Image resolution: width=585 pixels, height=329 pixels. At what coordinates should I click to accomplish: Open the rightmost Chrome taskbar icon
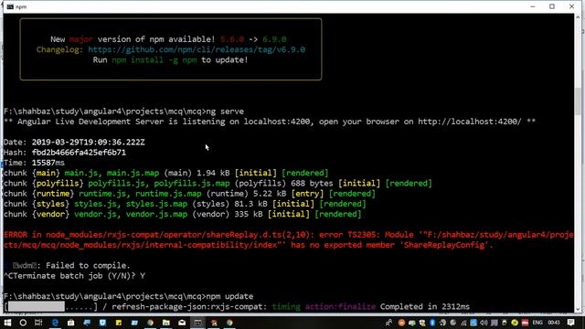pyautogui.click(x=229, y=323)
